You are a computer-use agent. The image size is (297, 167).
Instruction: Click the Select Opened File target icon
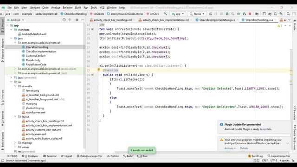tap(64, 20)
